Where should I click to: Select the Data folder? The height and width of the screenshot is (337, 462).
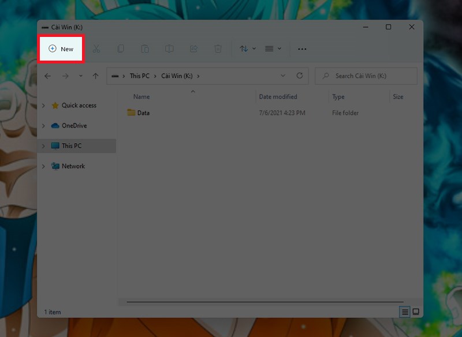coord(143,113)
